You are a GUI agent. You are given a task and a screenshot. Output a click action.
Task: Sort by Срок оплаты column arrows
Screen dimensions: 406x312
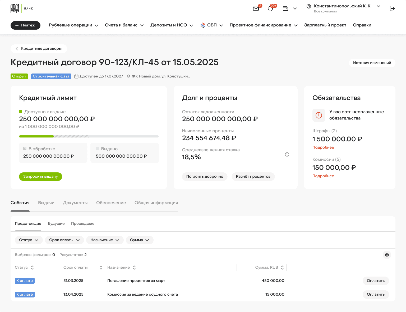pyautogui.click(x=101, y=268)
